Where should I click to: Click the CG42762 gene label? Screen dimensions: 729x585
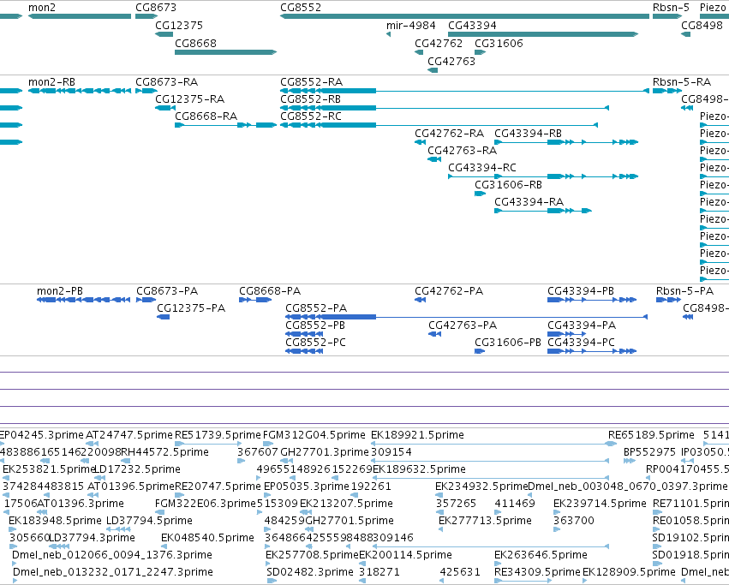[x=439, y=43]
